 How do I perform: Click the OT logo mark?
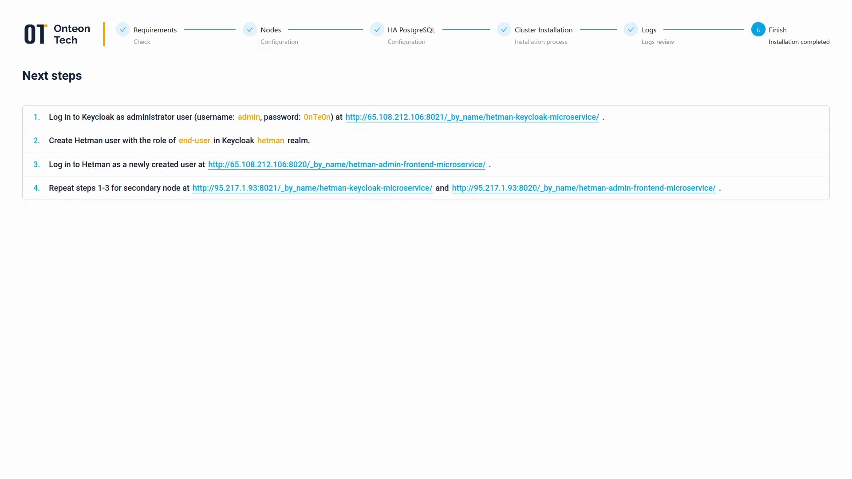(35, 34)
